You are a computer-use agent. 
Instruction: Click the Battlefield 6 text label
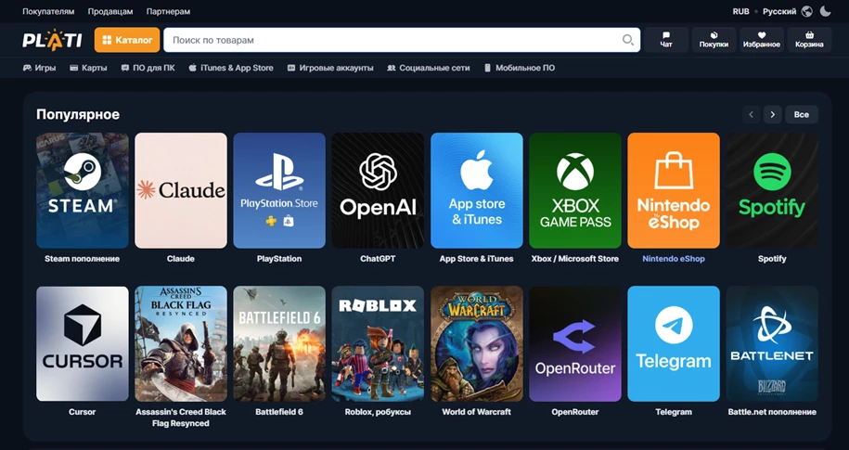279,412
